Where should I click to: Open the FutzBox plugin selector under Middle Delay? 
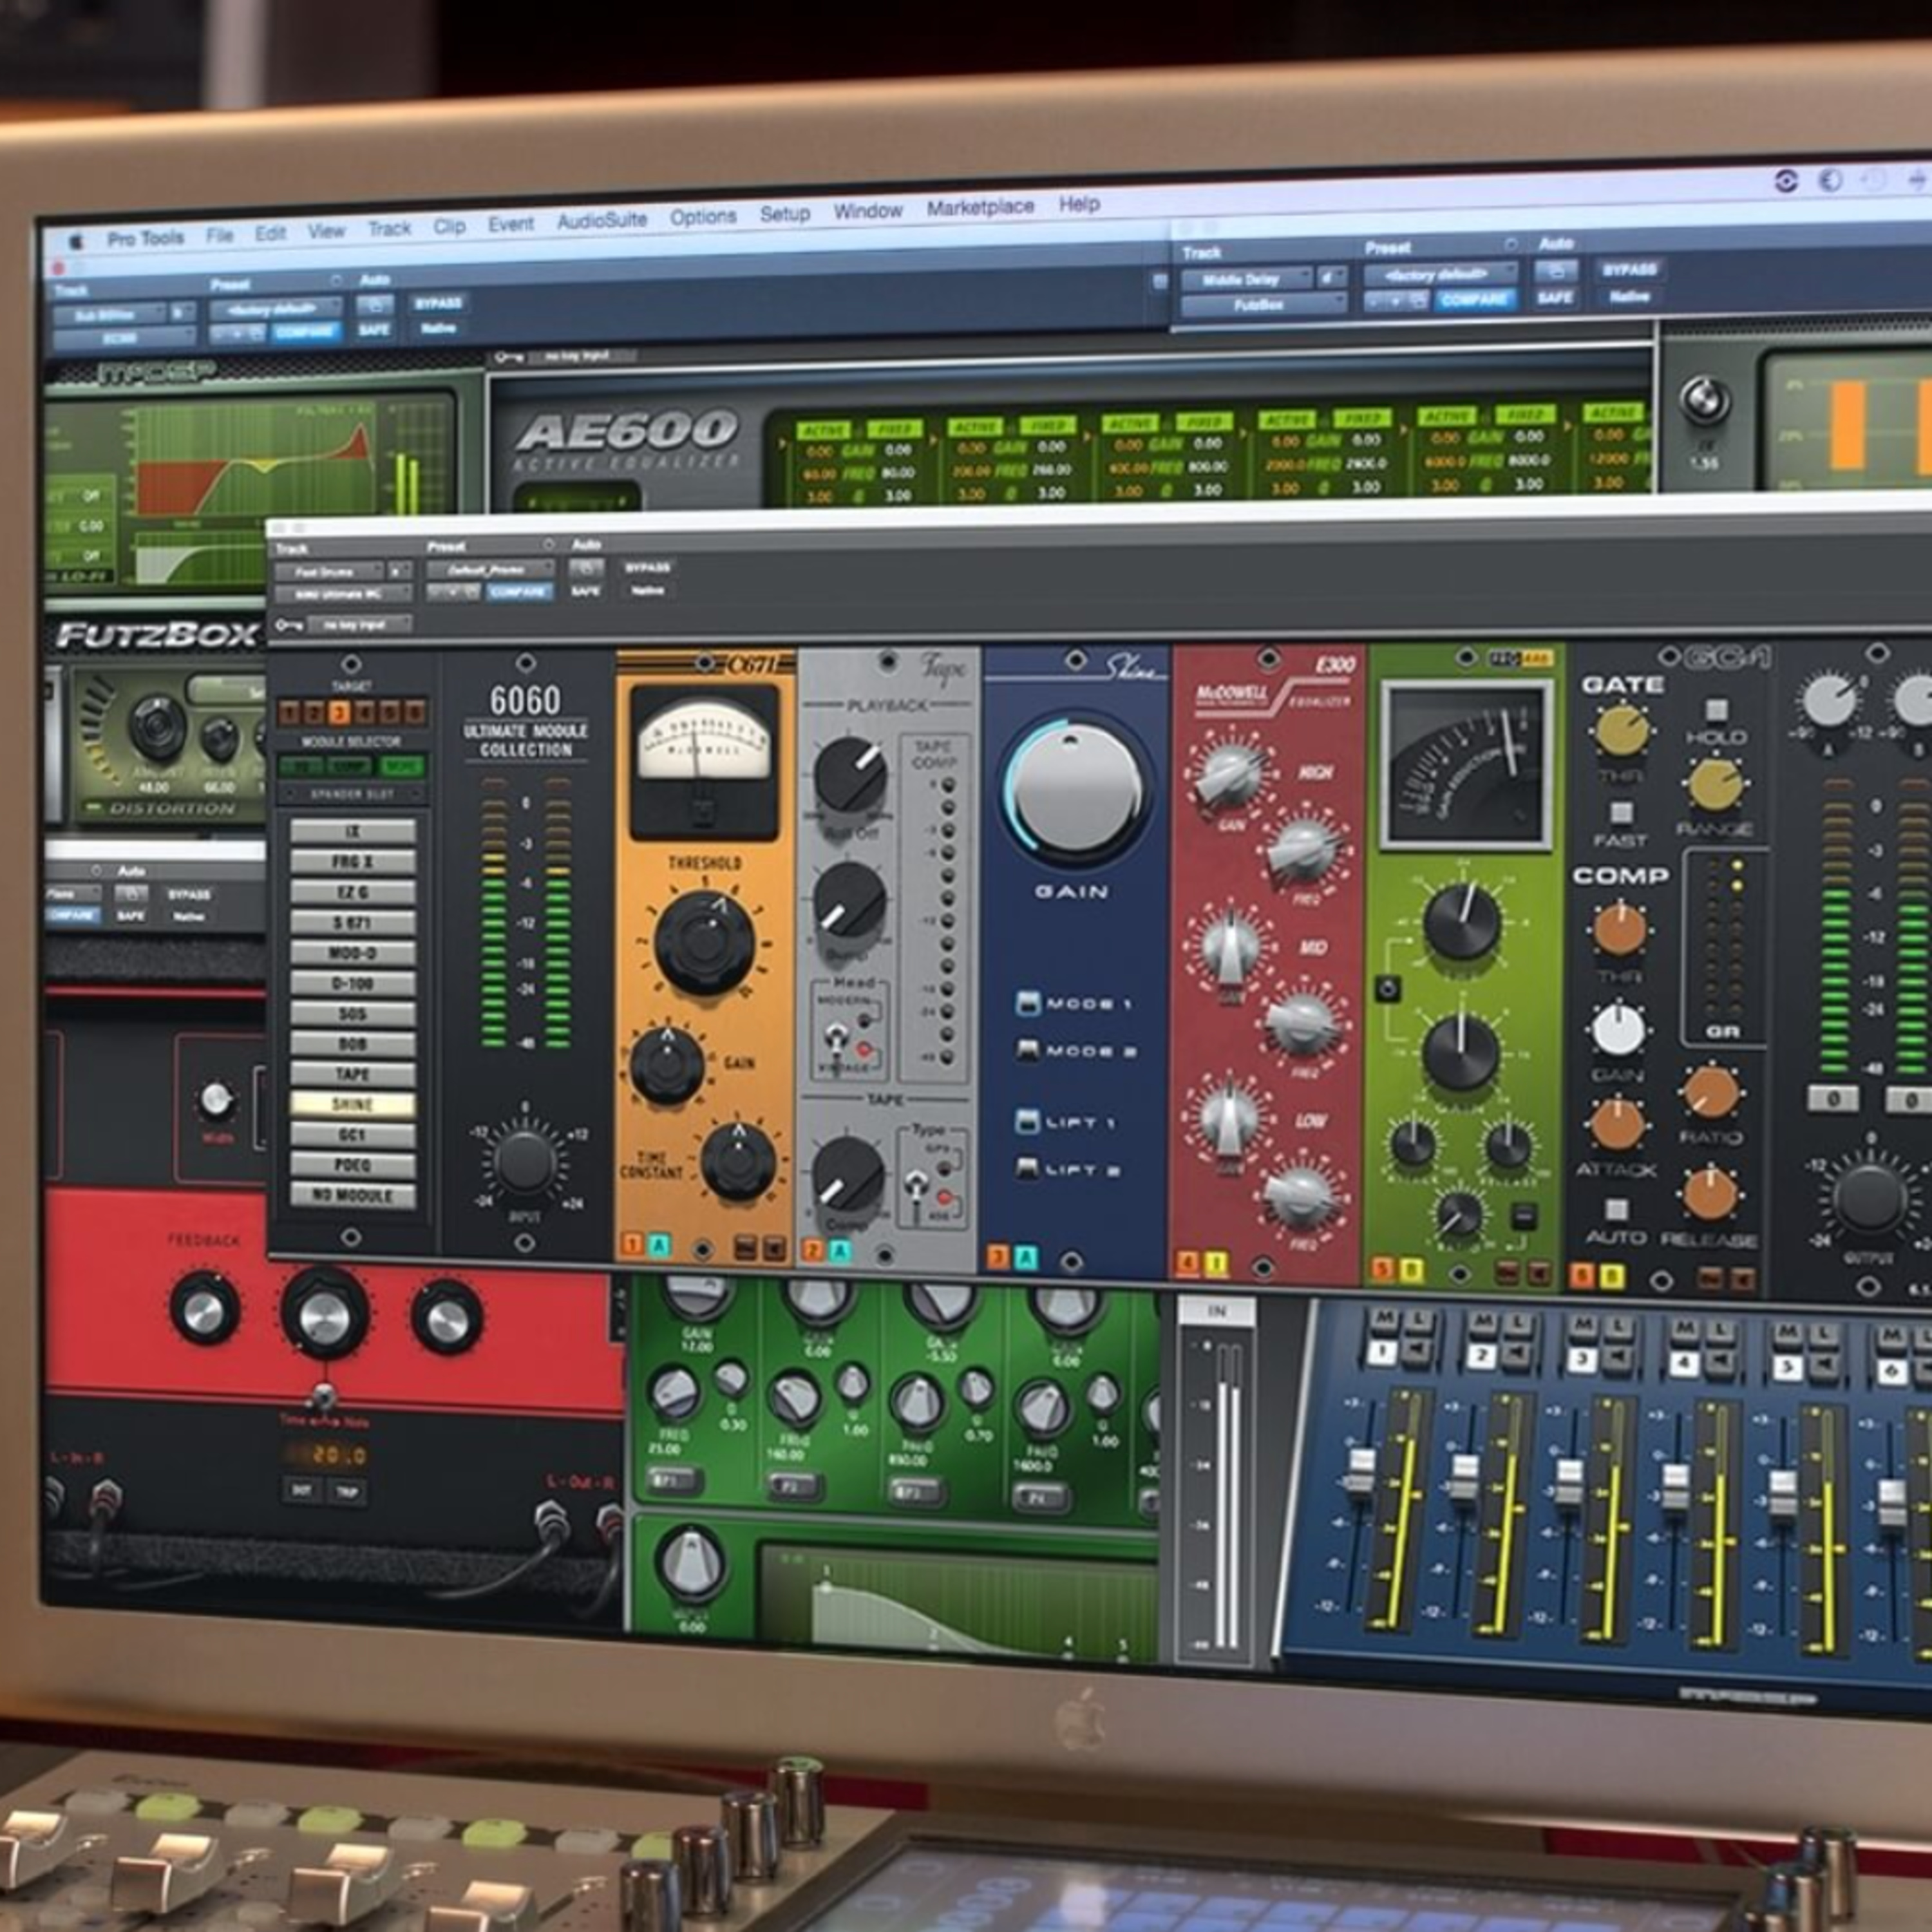click(x=1264, y=304)
